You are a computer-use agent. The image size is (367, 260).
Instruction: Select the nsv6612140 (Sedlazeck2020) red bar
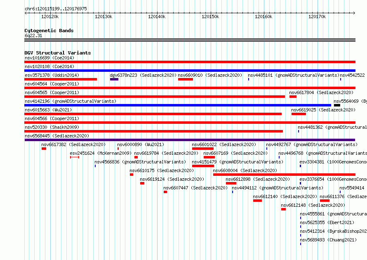pos(257,201)
